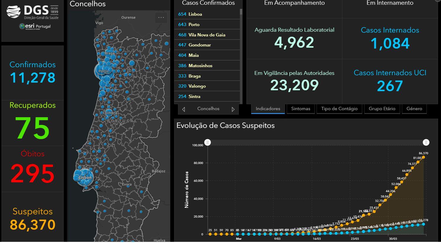441x243 pixels.
Task: Switch to the Sintomas tab
Action: click(301, 109)
